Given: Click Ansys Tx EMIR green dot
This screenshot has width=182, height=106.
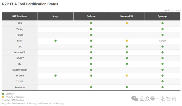Looking at the screenshot, I should (x=55, y=76).
